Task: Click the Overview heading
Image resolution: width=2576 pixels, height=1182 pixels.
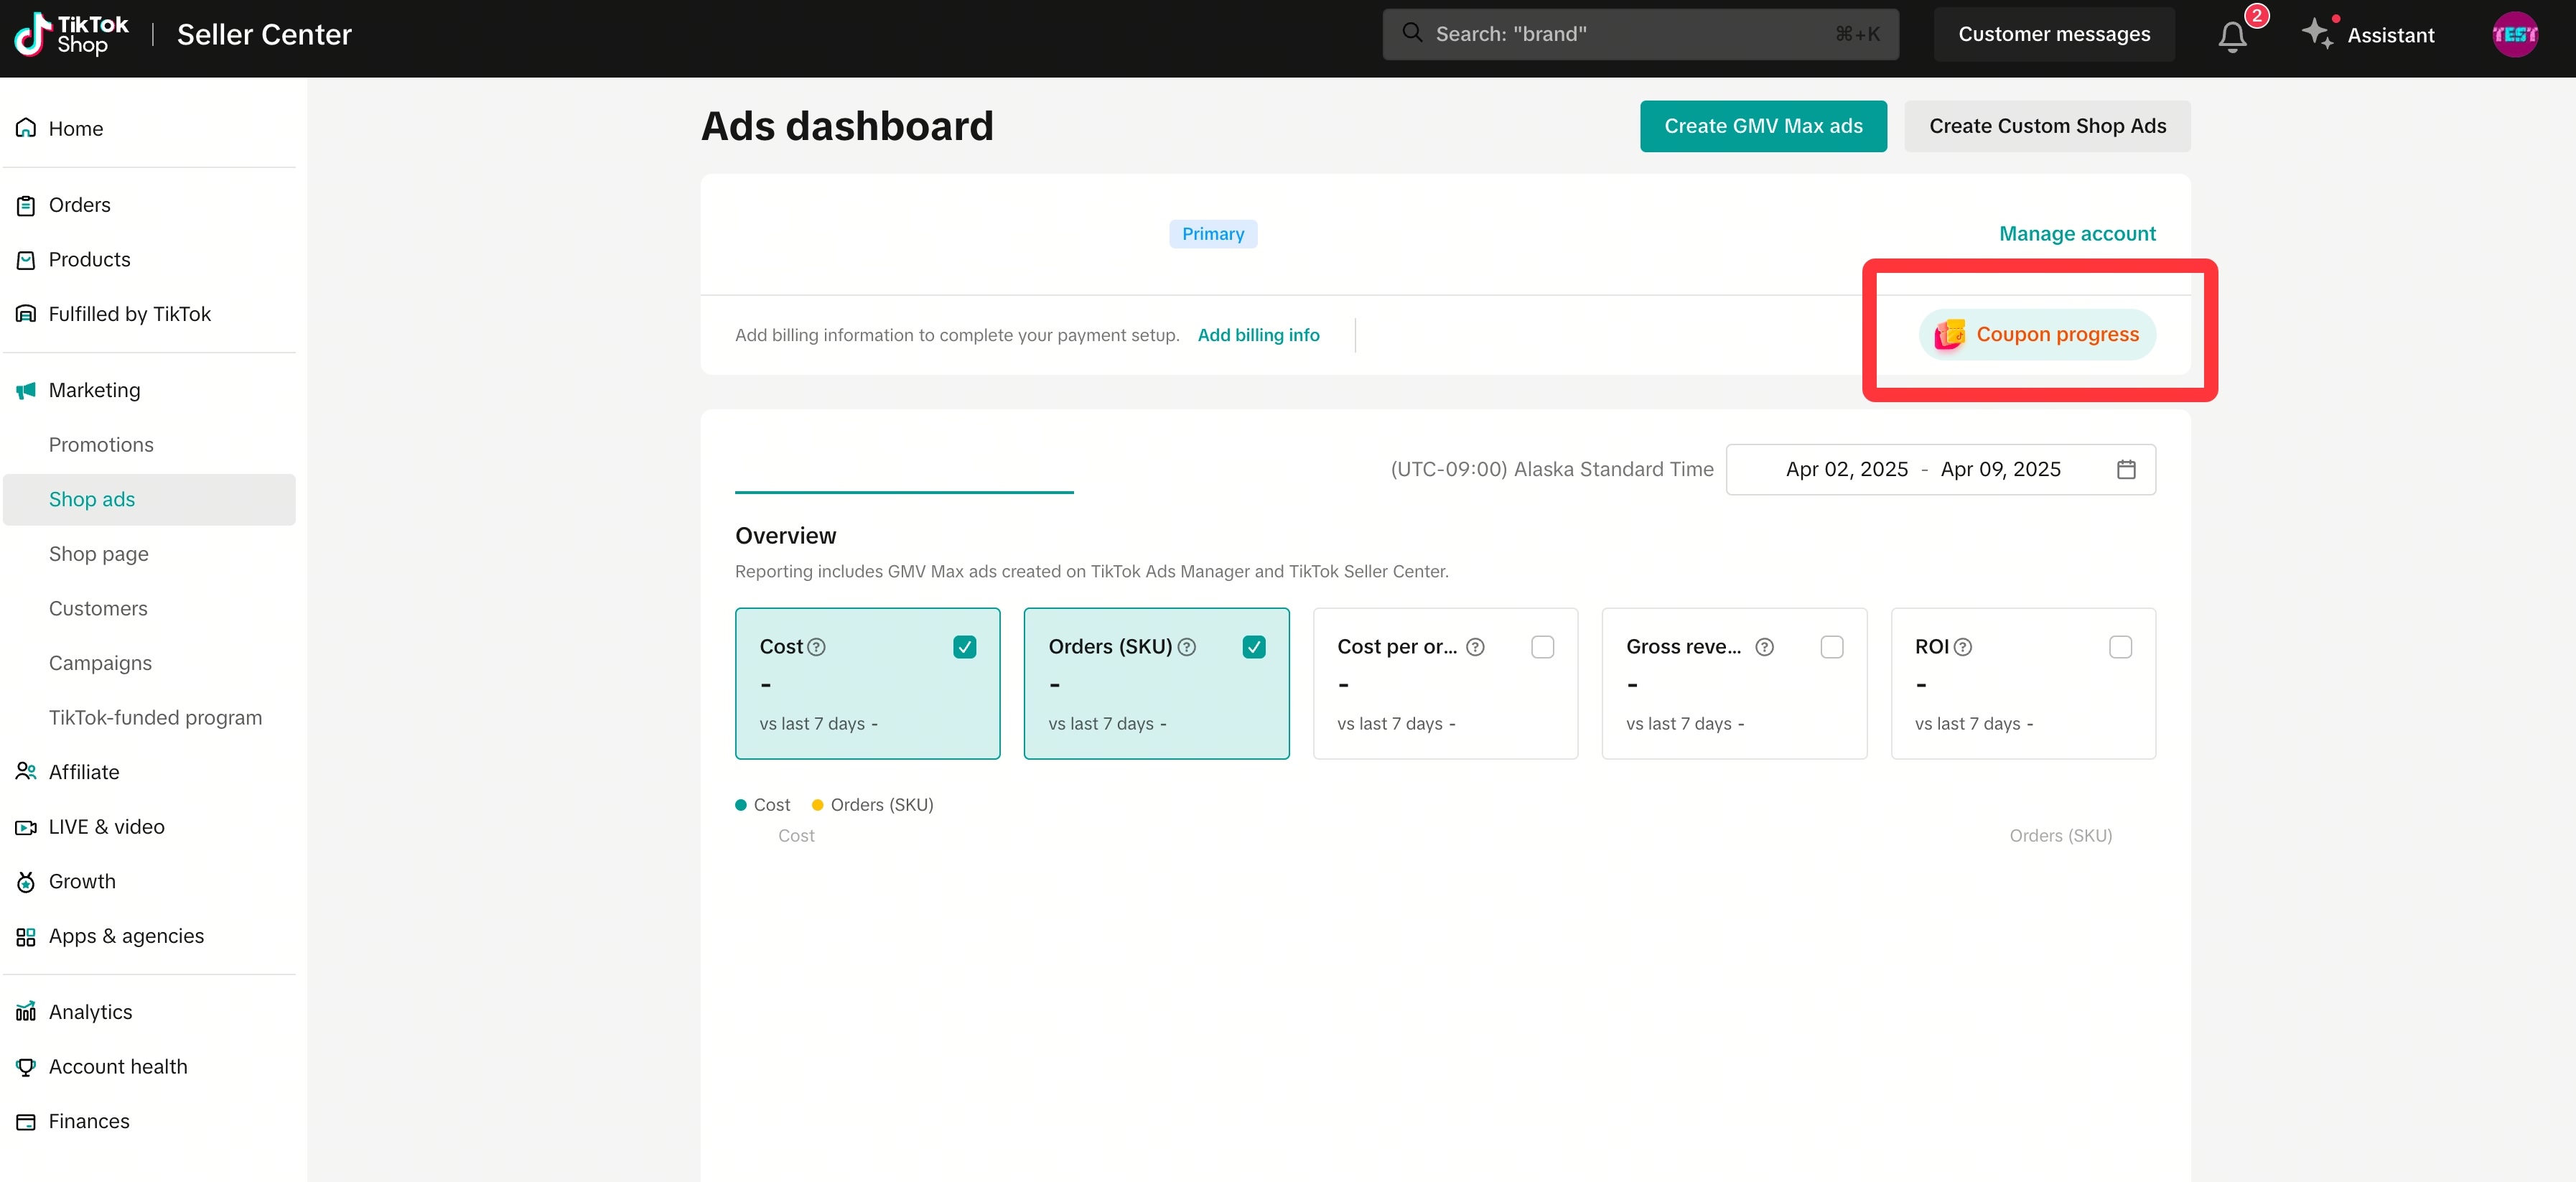Action: click(785, 536)
